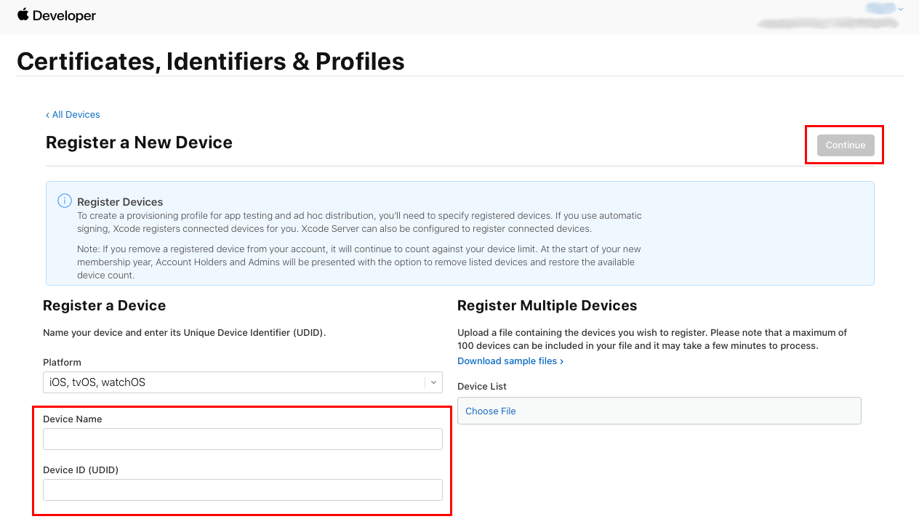The width and height of the screenshot is (919, 527).
Task: Click the Register Devices info banner
Action: [459, 233]
